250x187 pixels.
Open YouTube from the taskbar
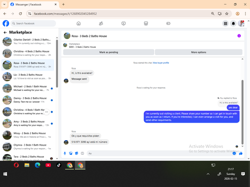48,165
